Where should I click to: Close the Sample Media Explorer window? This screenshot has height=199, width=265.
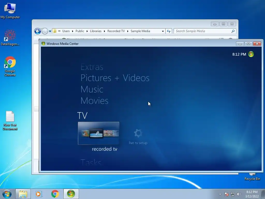point(232,24)
